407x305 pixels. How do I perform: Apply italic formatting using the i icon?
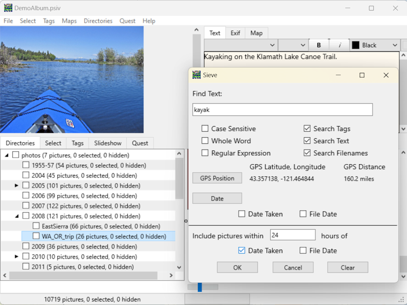pyautogui.click(x=339, y=45)
